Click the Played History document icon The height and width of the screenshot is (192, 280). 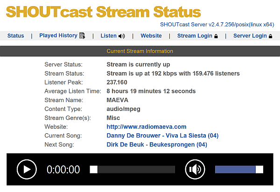point(82,36)
